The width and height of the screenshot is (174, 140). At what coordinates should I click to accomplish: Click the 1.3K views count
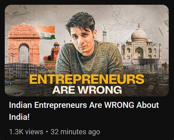(x=26, y=132)
